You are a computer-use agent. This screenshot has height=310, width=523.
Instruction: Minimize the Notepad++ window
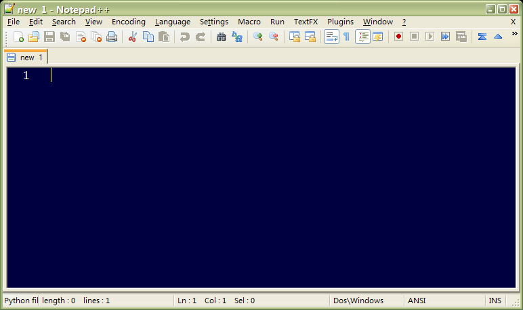(490, 9)
